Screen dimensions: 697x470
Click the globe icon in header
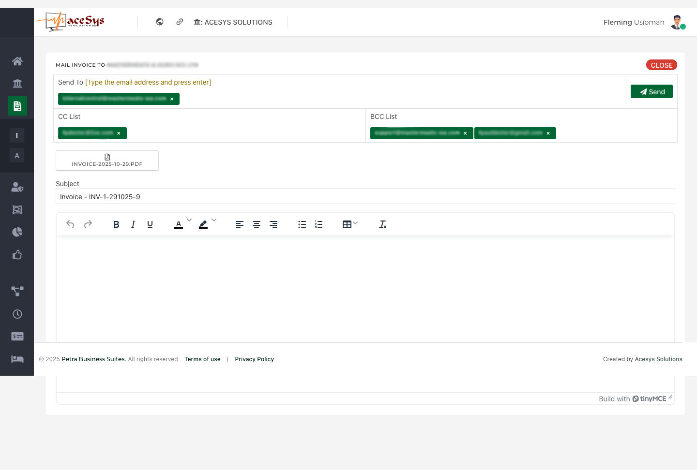tap(160, 22)
